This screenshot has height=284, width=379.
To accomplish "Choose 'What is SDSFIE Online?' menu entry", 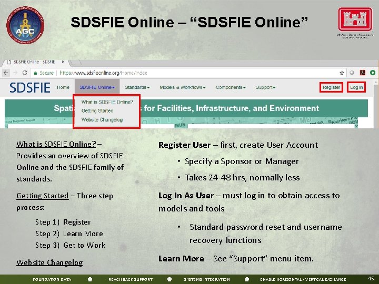I will [x=107, y=102].
